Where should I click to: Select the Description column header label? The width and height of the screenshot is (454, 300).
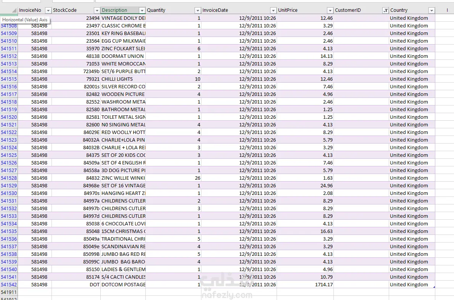pyautogui.click(x=114, y=10)
